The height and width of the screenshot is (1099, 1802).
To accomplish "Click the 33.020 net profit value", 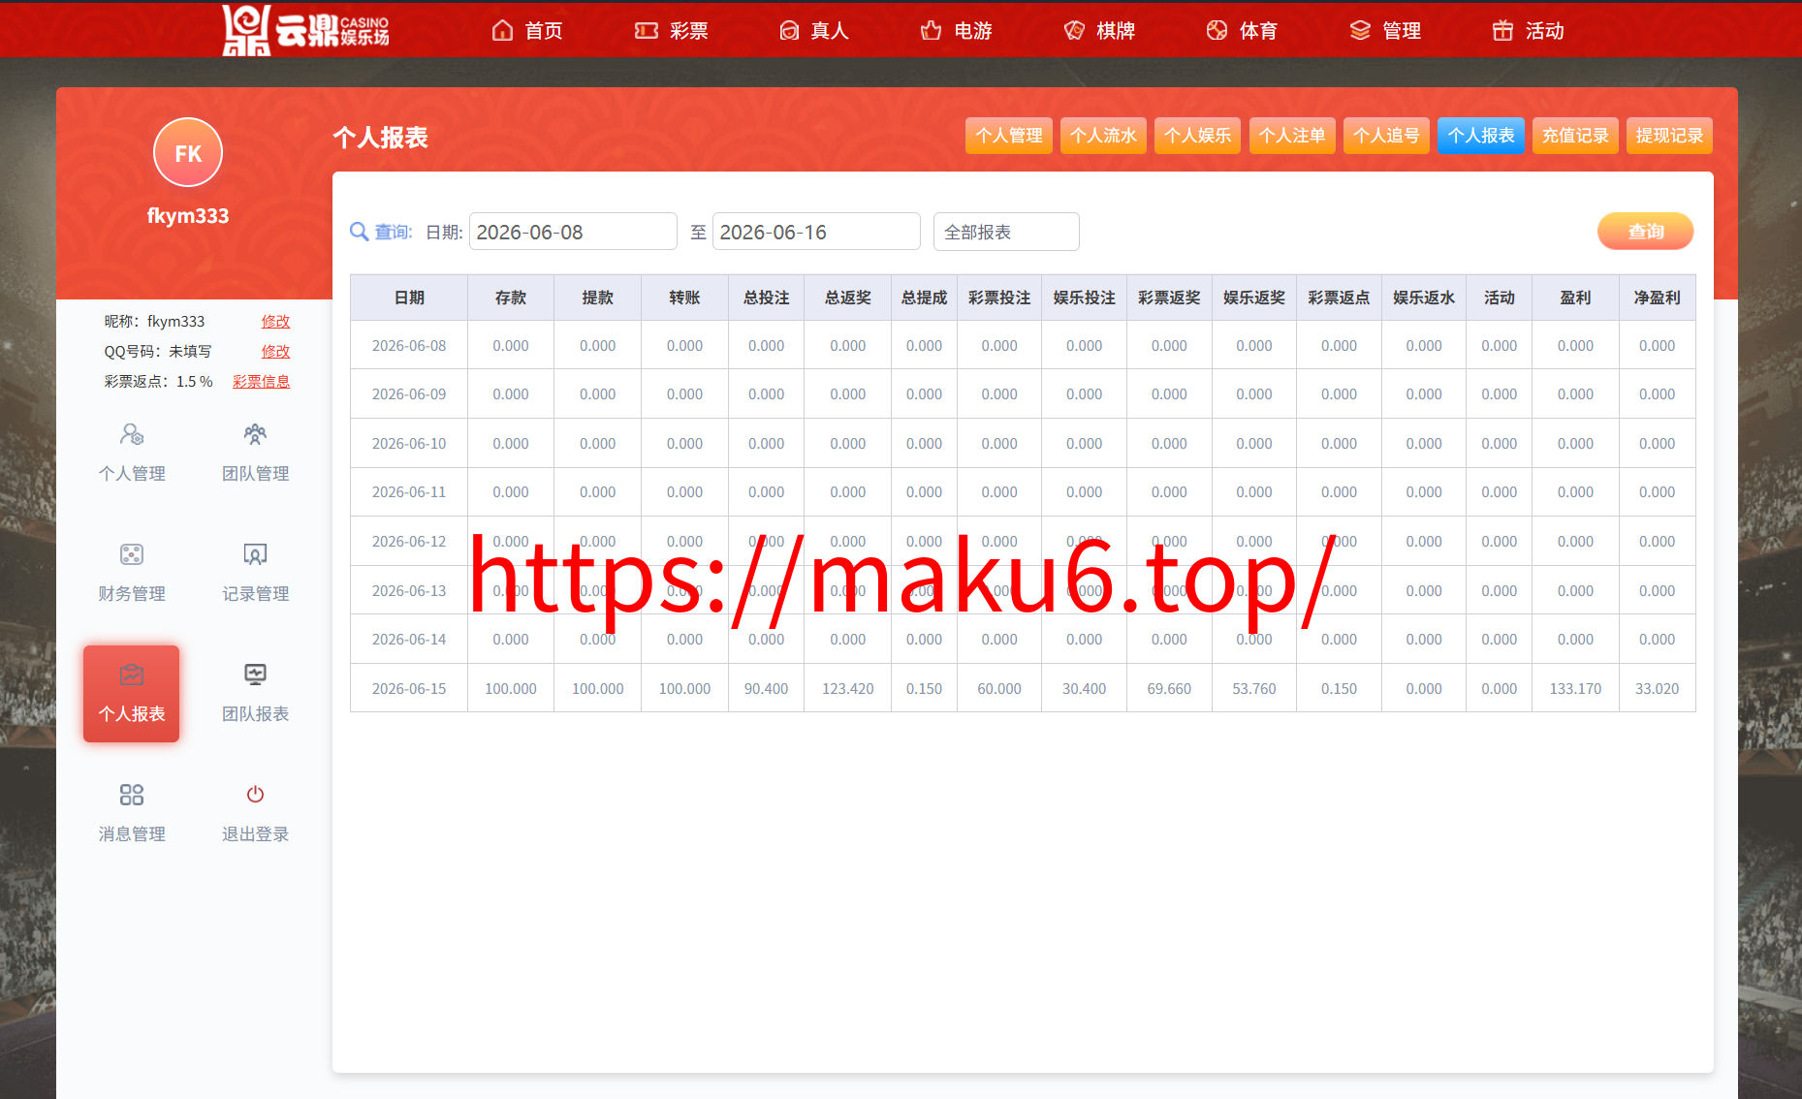I will coord(1657,688).
